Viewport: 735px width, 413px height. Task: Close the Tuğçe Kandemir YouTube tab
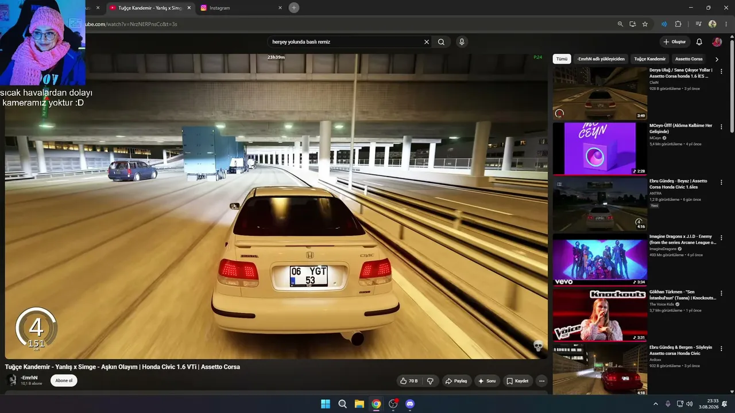coord(189,8)
